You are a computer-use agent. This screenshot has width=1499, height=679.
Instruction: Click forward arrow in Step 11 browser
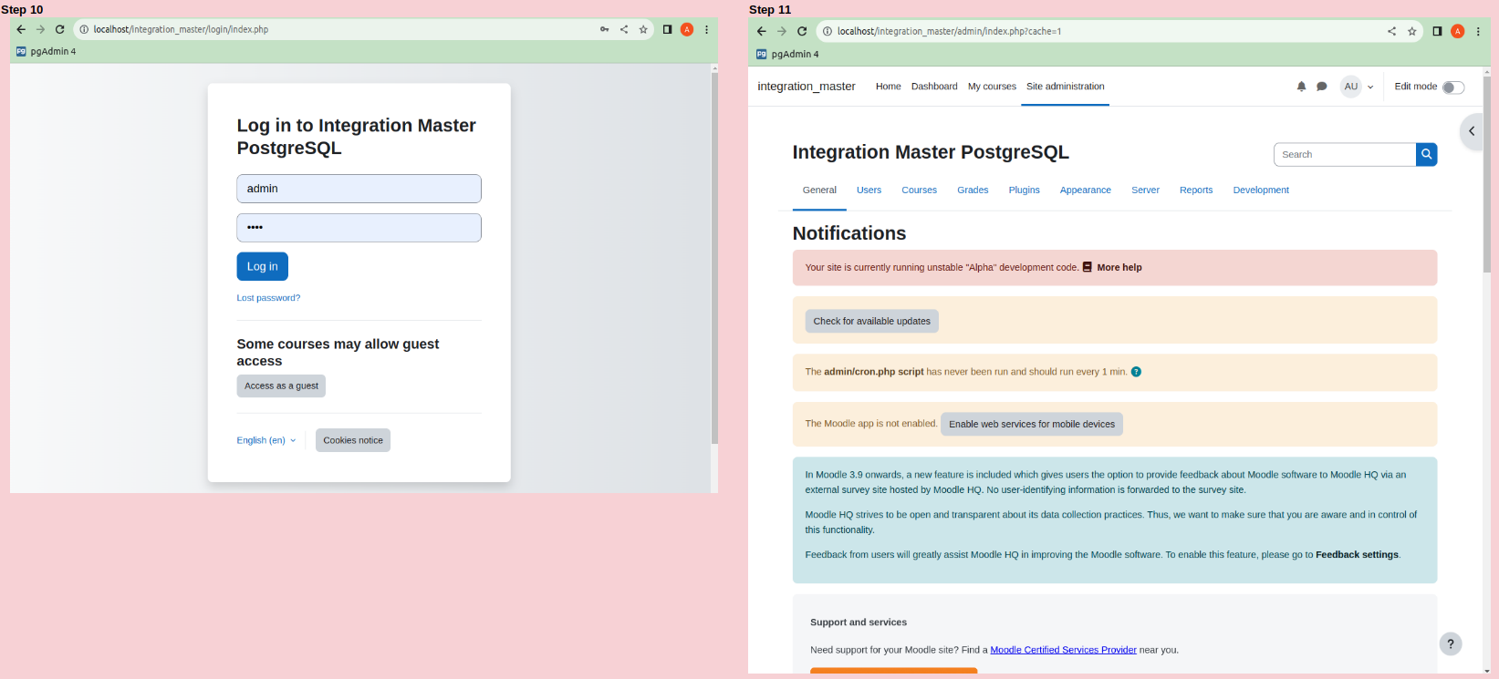coord(782,31)
